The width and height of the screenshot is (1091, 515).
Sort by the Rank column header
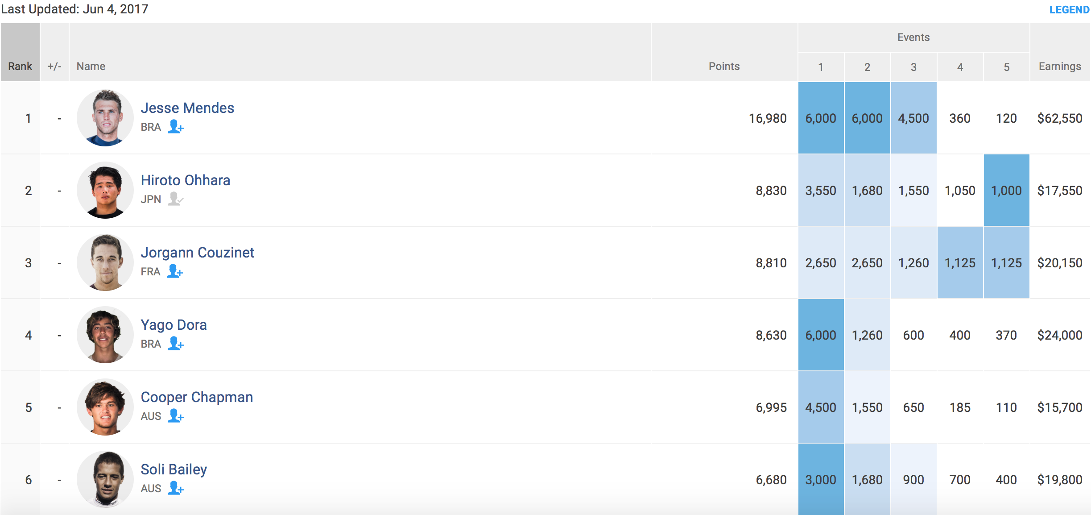20,66
